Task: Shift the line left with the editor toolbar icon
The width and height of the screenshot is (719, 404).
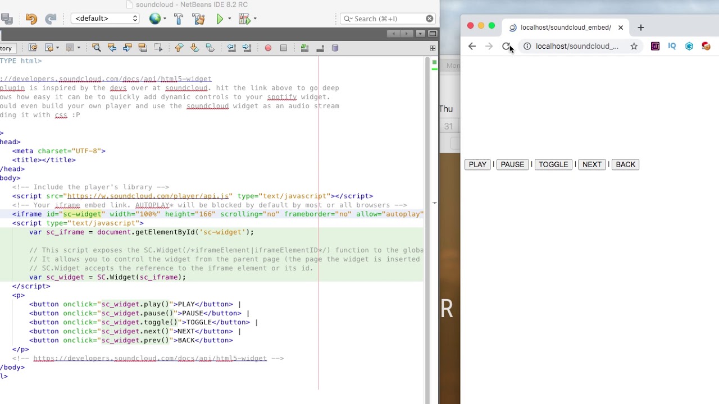Action: (x=231, y=48)
